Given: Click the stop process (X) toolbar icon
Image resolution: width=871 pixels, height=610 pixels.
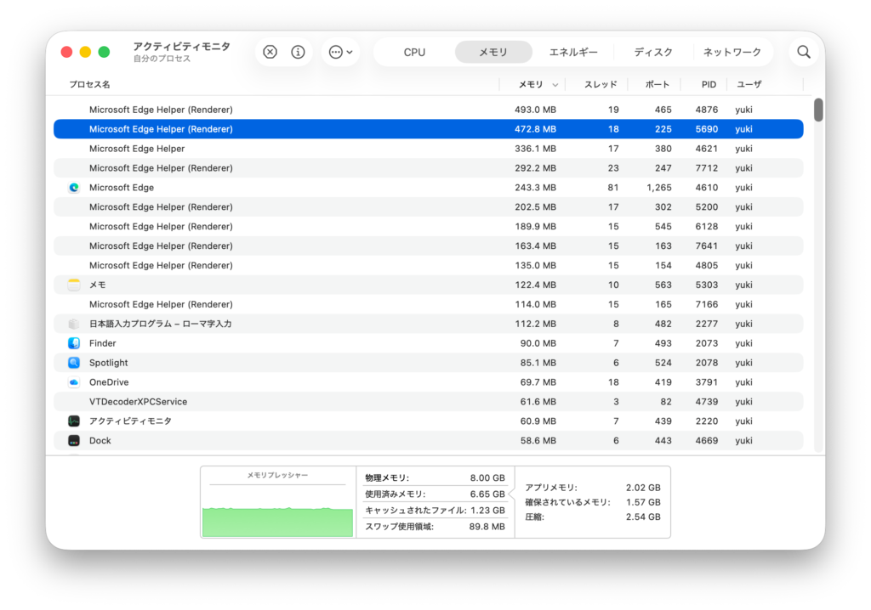Looking at the screenshot, I should (270, 52).
